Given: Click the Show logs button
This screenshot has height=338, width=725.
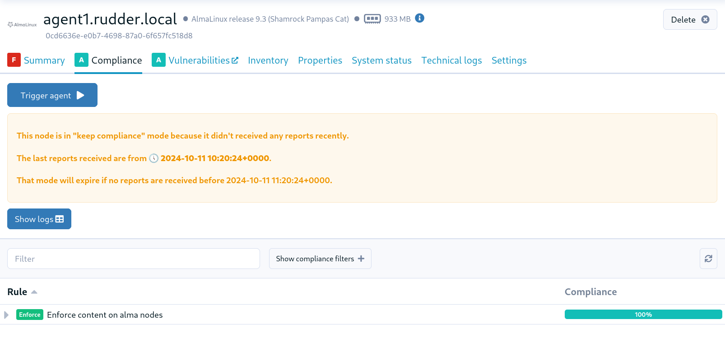Looking at the screenshot, I should tap(39, 219).
